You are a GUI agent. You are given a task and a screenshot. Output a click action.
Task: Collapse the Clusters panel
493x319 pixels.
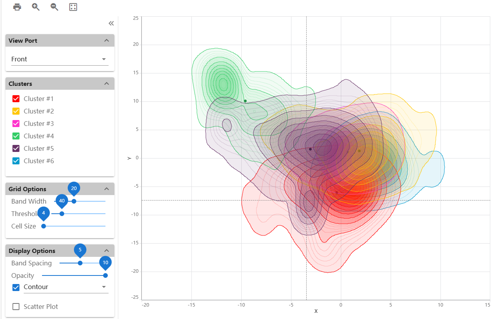107,84
